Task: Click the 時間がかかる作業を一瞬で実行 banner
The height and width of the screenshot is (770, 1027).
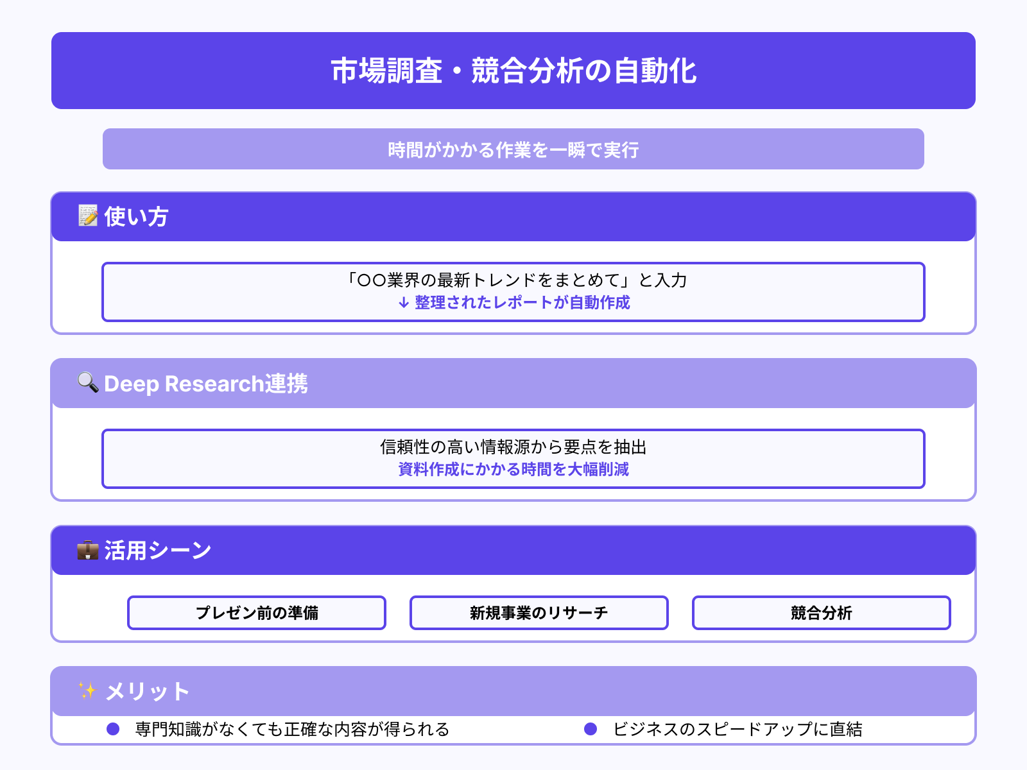Action: coord(513,149)
